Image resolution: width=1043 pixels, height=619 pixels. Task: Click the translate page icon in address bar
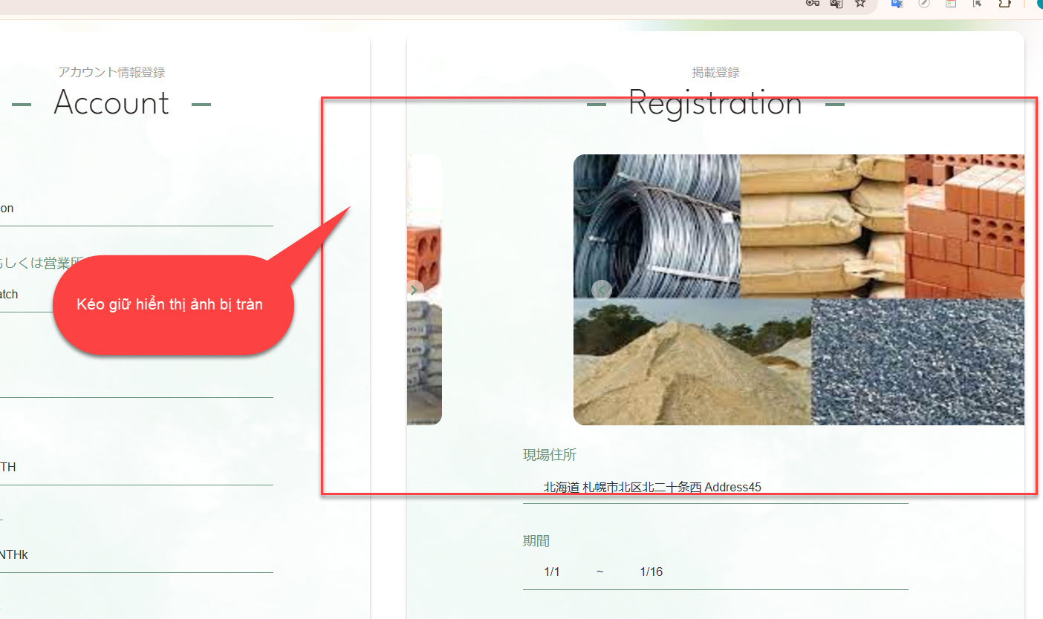click(836, 4)
